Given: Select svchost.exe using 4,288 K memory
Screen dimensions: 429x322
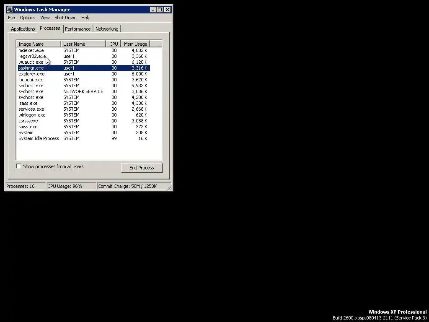Looking at the screenshot, I should pos(84,97).
